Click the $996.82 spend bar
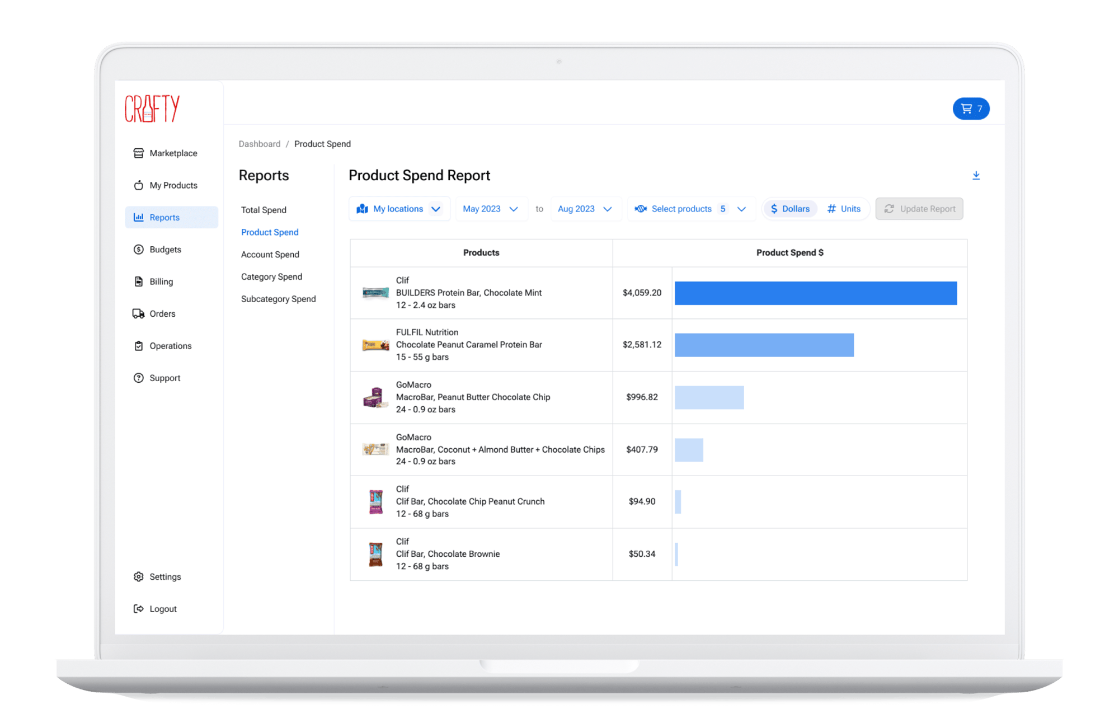 [x=709, y=397]
